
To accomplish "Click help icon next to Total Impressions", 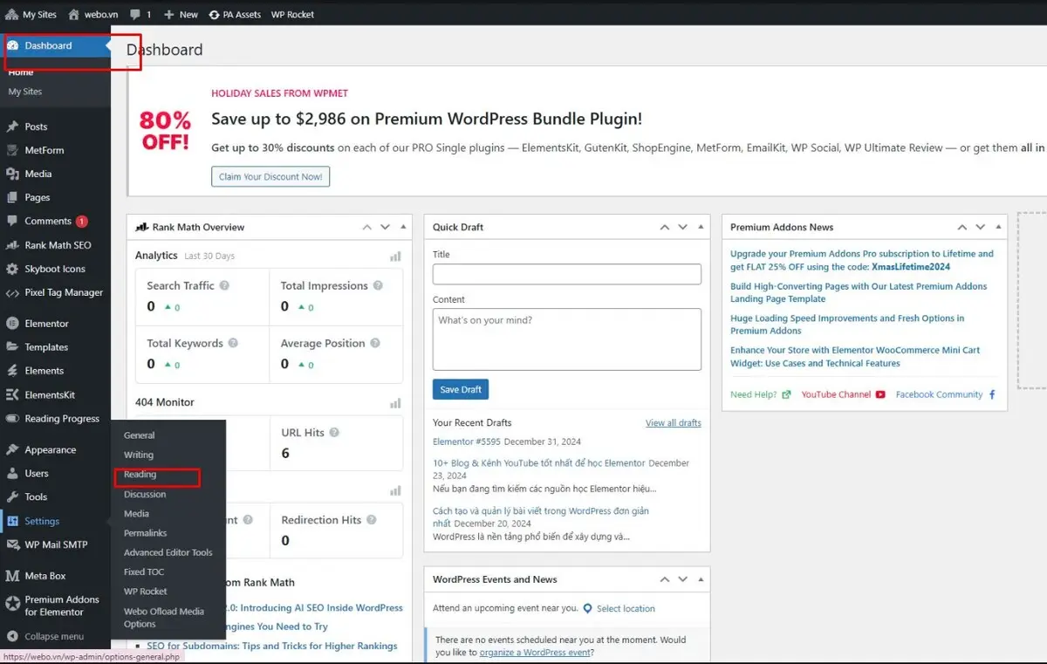I will (x=378, y=285).
